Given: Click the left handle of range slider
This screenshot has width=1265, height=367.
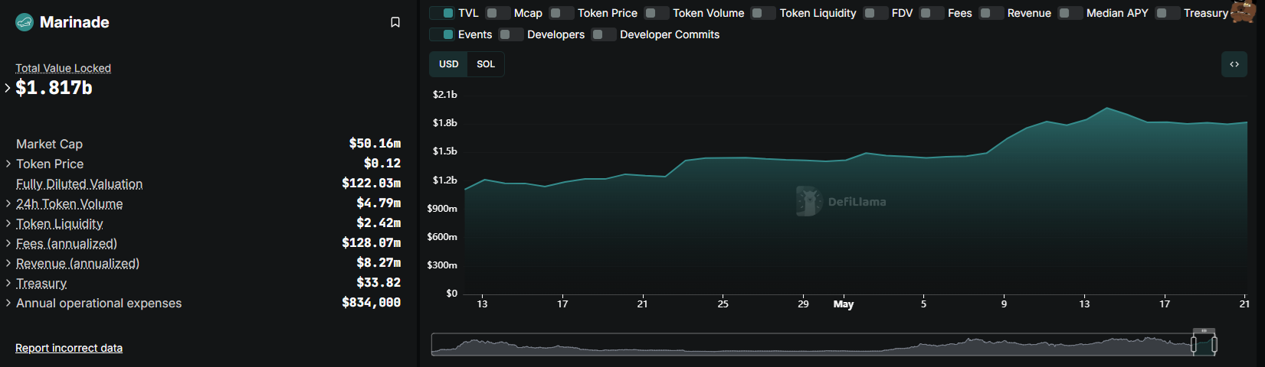Looking at the screenshot, I should click(x=1194, y=345).
